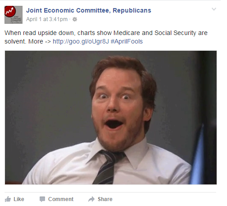
Task: Click the word solvent in post text
Action: point(15,41)
